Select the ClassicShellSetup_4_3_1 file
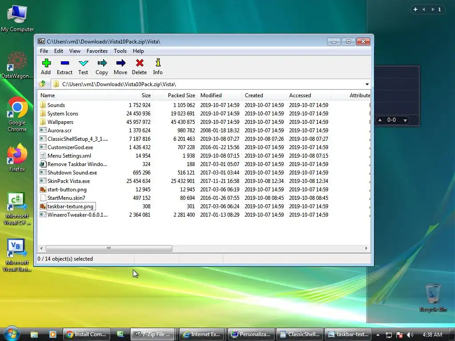This screenshot has height=341, width=455. pos(77,139)
